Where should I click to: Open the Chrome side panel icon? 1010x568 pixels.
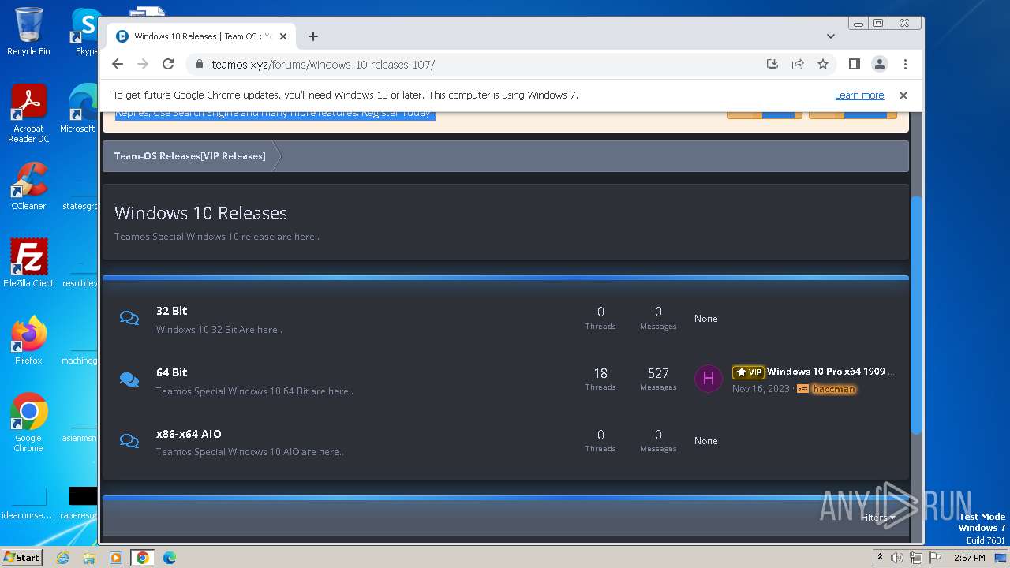tap(855, 64)
